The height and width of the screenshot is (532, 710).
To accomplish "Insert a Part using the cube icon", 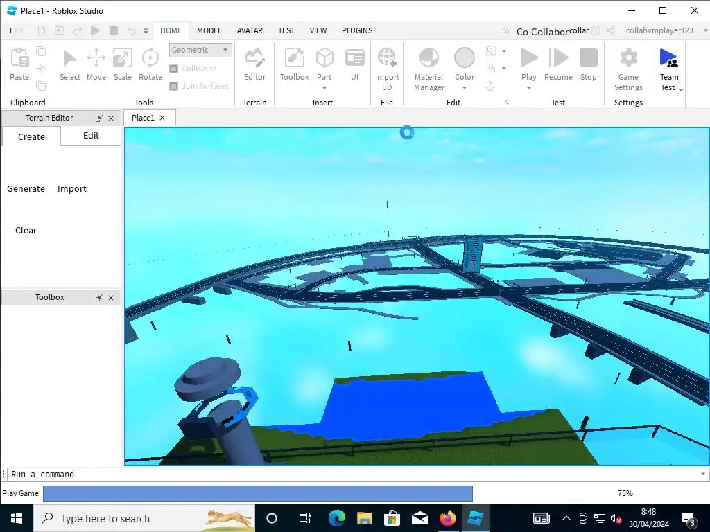I will (x=324, y=58).
